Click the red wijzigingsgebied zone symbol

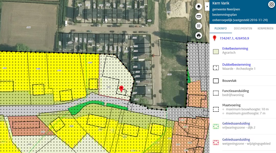click(x=216, y=142)
